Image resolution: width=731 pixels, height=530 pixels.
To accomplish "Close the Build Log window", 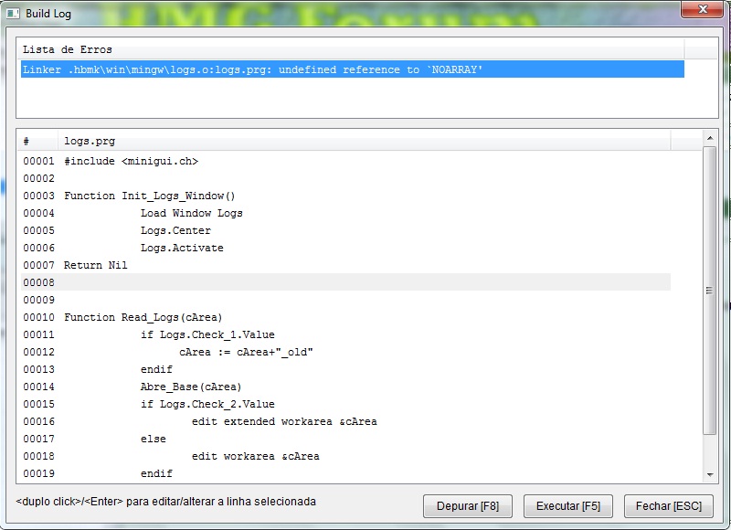I will (701, 10).
